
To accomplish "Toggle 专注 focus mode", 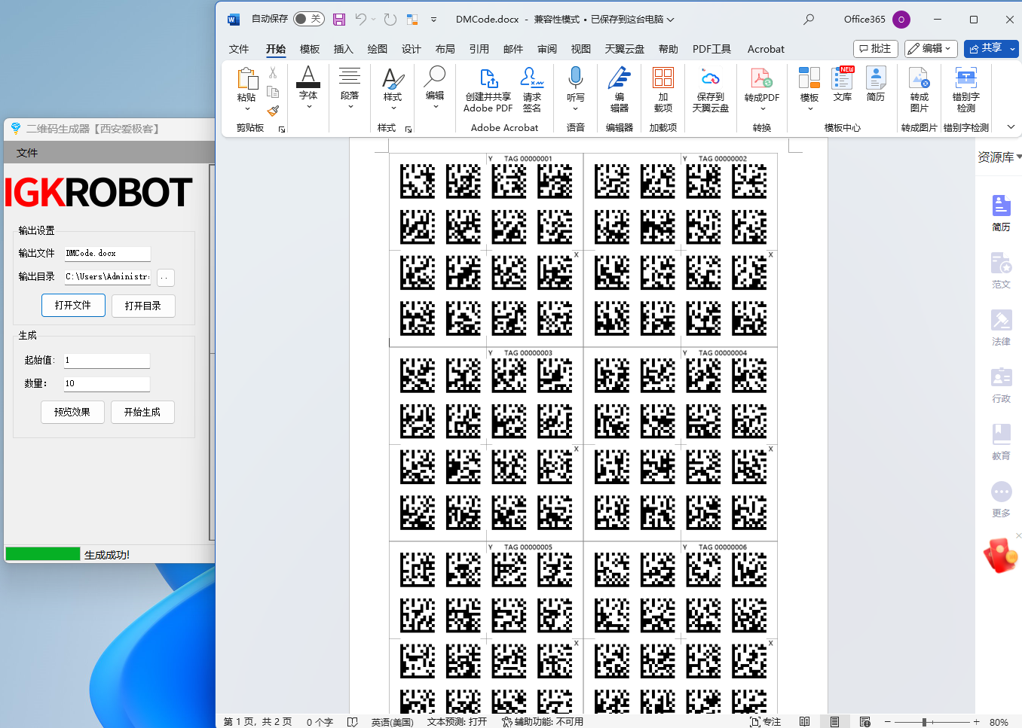I will click(765, 721).
